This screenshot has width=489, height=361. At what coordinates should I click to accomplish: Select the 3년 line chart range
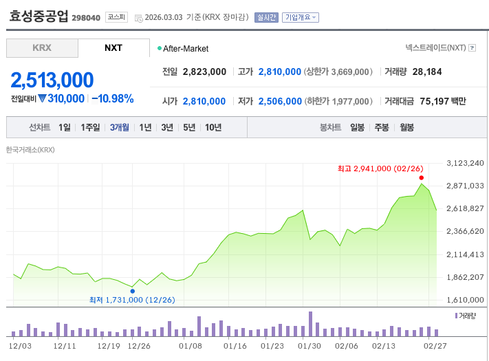(x=167, y=127)
